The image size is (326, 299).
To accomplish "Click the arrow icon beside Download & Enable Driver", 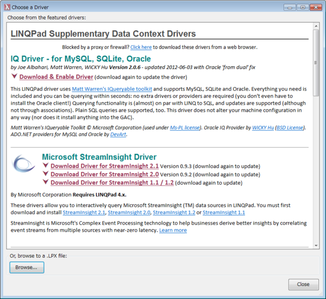I will click(14, 76).
